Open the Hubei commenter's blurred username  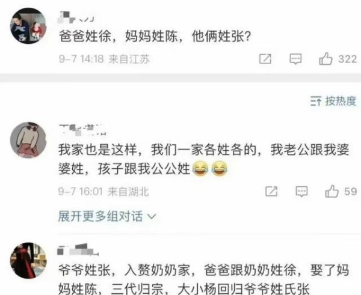(82, 130)
